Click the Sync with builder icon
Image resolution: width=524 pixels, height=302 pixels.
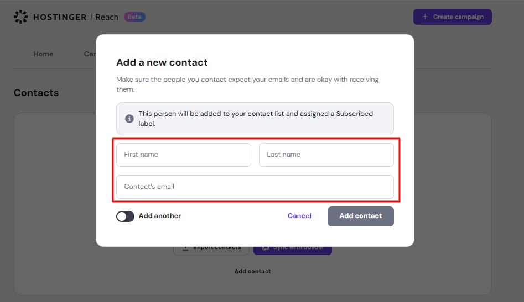266,248
